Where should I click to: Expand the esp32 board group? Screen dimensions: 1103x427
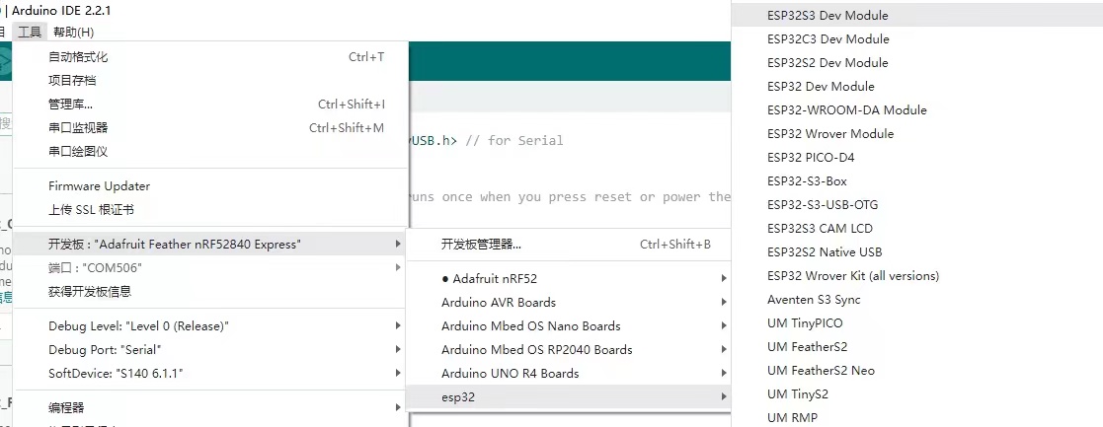click(569, 396)
